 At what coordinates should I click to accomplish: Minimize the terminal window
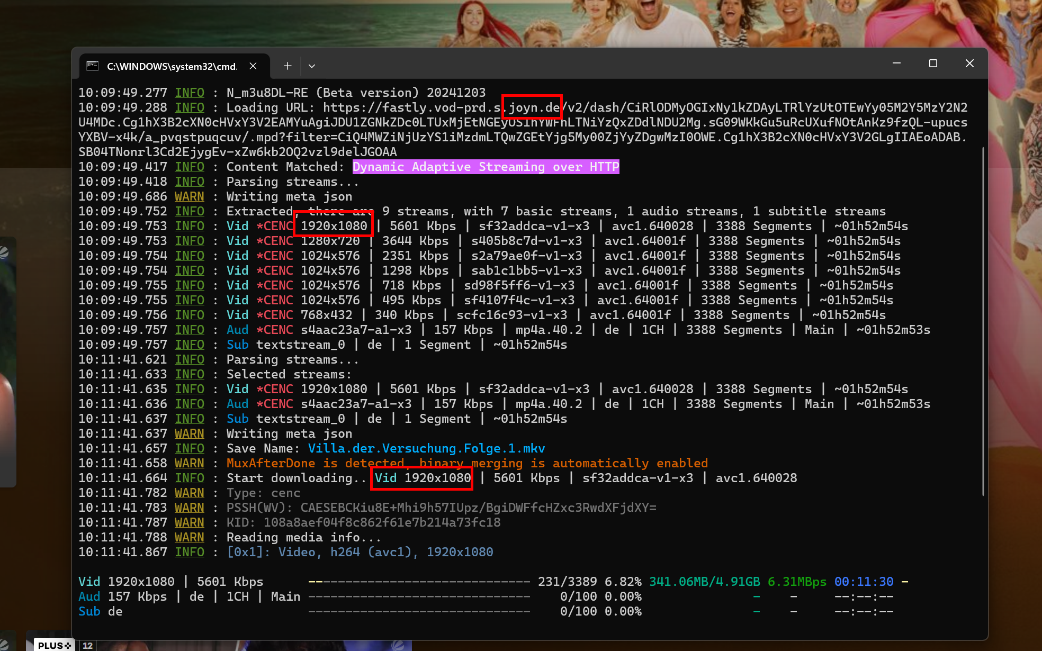(x=896, y=63)
